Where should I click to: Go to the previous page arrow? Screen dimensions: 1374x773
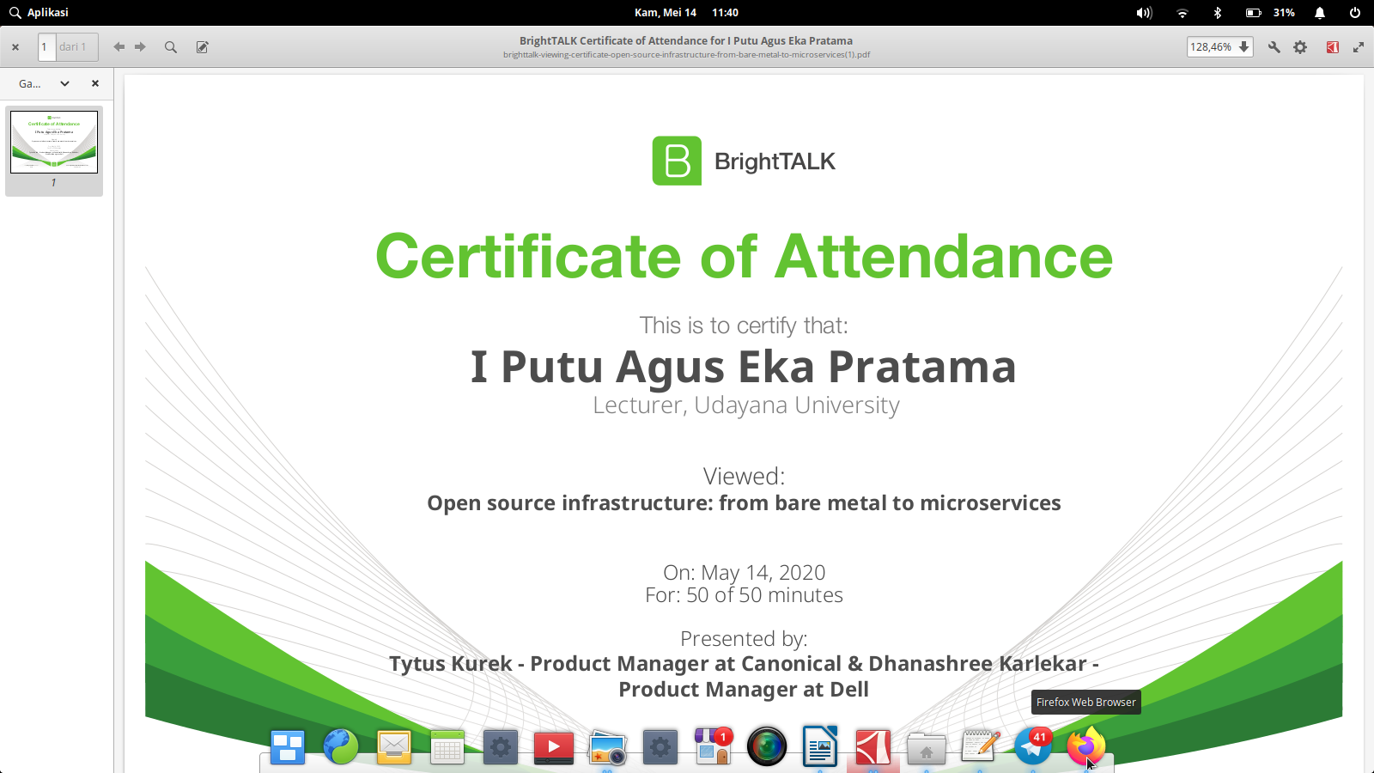tap(119, 47)
